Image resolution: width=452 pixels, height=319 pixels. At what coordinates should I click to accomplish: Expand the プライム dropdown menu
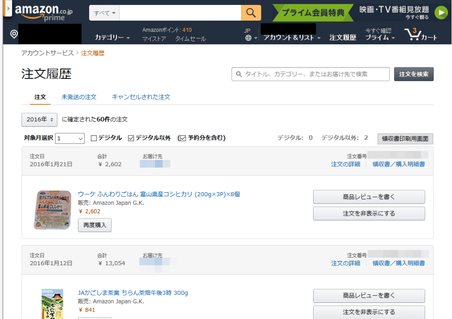pos(380,37)
